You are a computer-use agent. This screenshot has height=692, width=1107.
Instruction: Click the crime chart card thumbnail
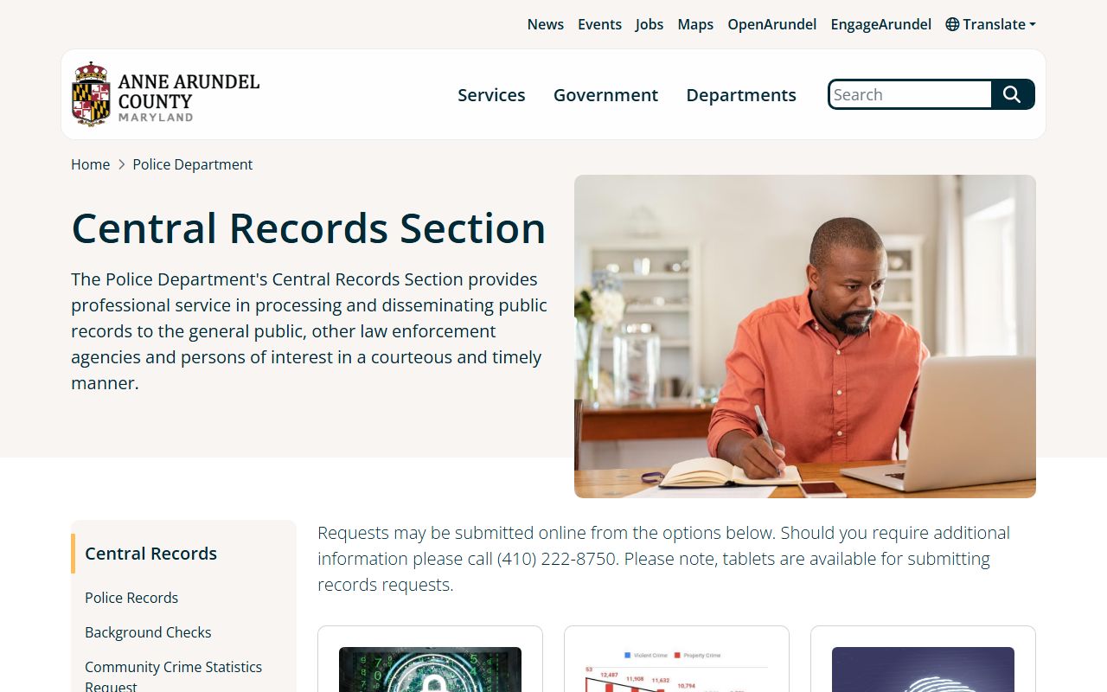click(x=676, y=670)
